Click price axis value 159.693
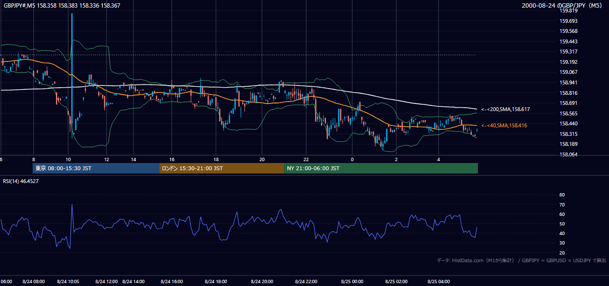Viewport: 609px width, 286px height. [568, 21]
